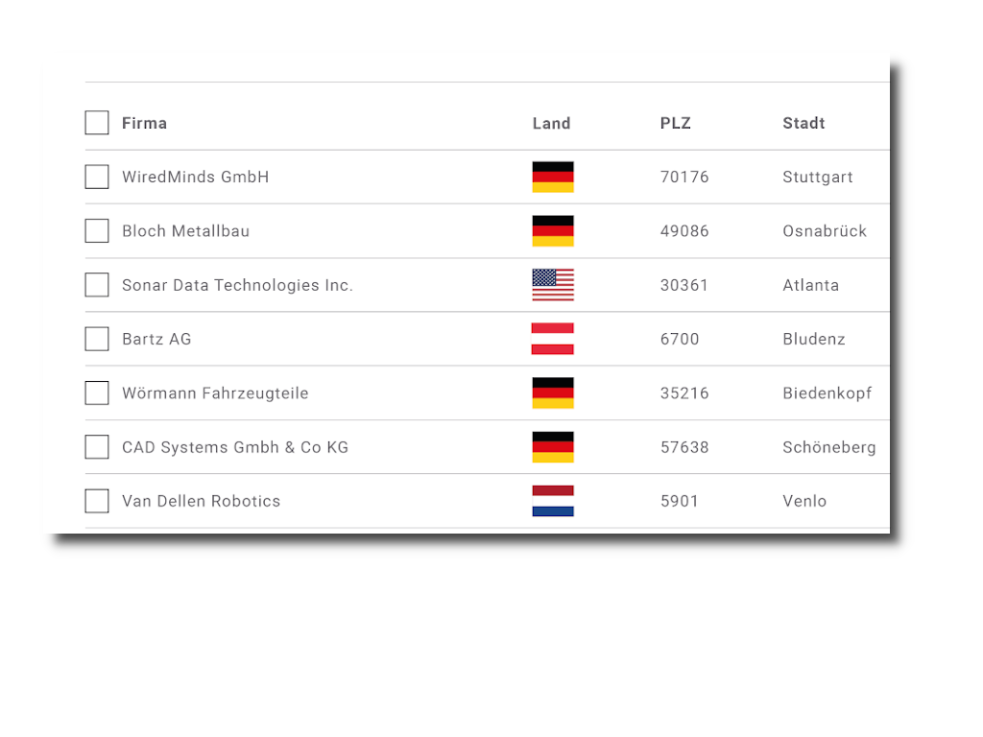Select the city Biedenkopf

click(827, 393)
